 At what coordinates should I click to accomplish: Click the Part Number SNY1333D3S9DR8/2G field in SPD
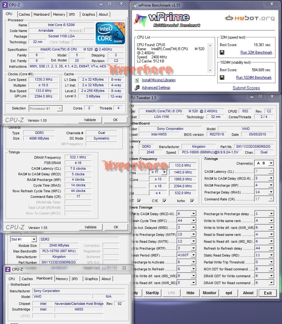click(x=59, y=262)
